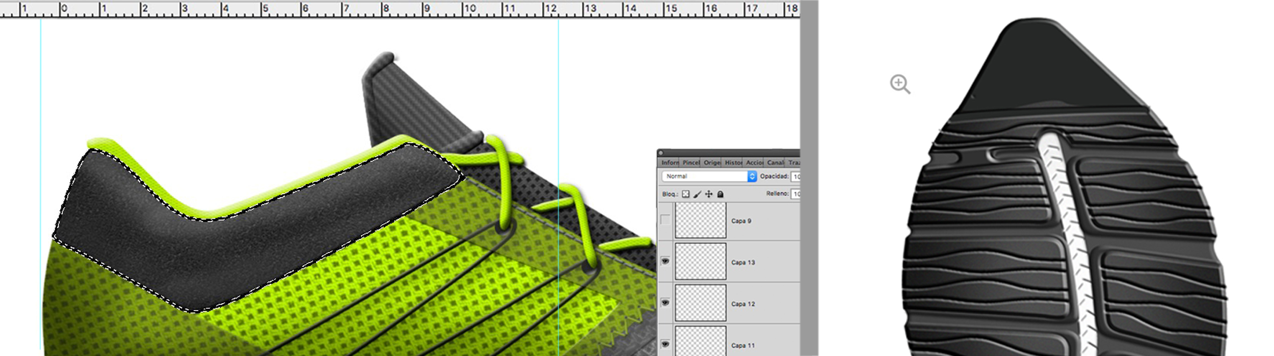Lock transparent pixels in Bloq. row
The width and height of the screenshot is (1274, 356).
coord(685,194)
